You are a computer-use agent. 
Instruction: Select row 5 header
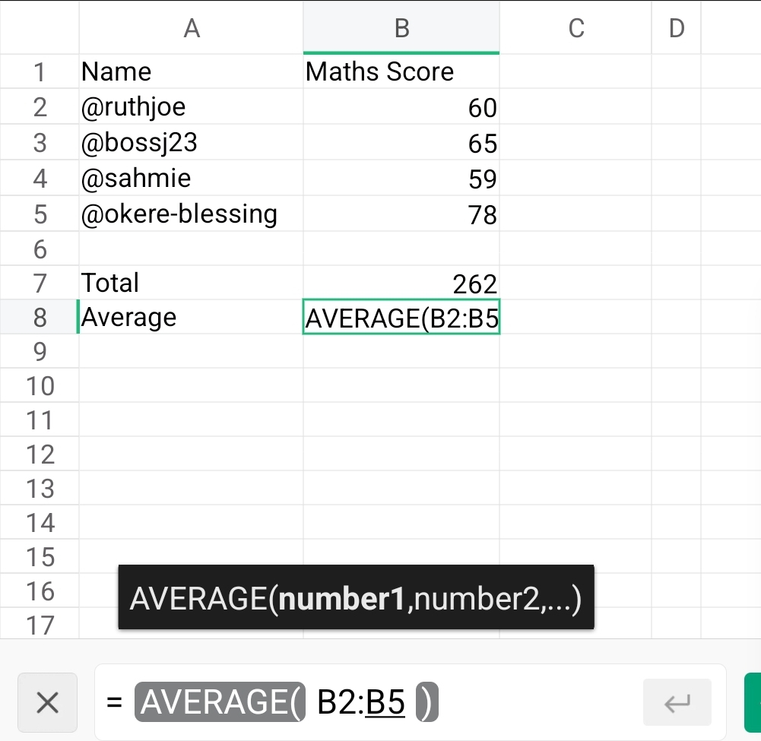[x=40, y=214]
